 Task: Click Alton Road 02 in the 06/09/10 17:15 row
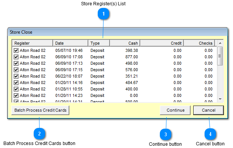[x=33, y=70]
